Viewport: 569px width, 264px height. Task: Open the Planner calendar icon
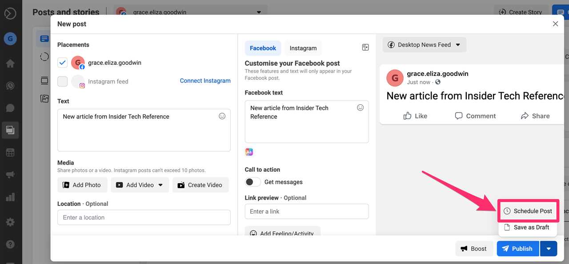(10, 152)
